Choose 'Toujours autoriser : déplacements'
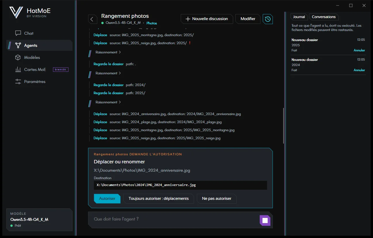The height and width of the screenshot is (238, 373). pos(159,198)
